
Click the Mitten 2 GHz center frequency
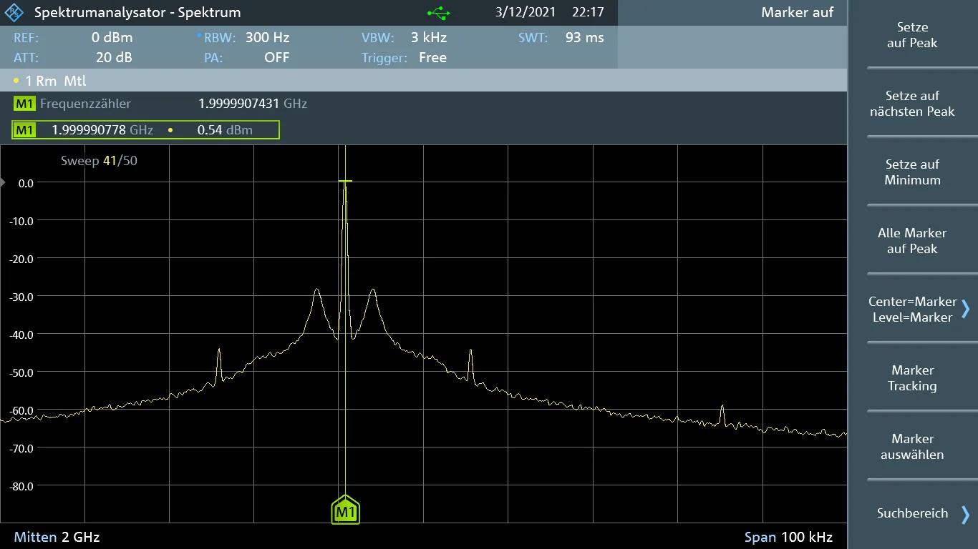click(57, 537)
